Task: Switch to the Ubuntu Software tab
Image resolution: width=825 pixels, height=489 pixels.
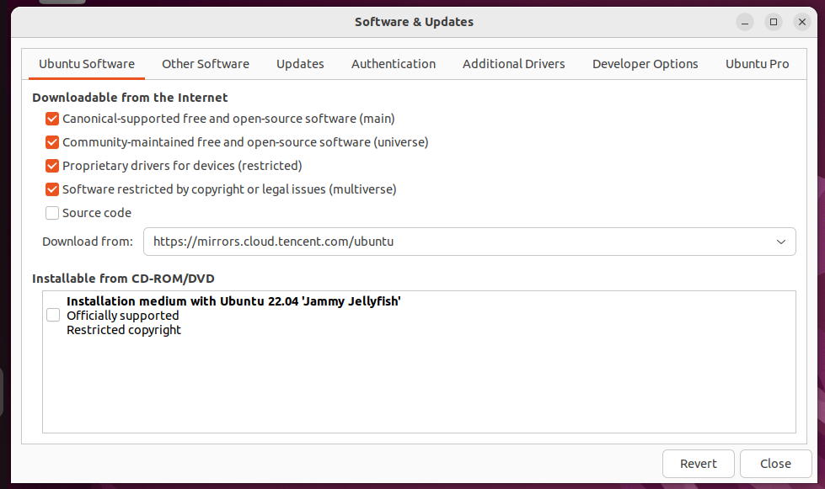Action: coord(87,64)
